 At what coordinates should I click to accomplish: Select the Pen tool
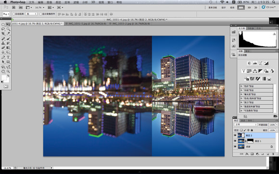3,57
